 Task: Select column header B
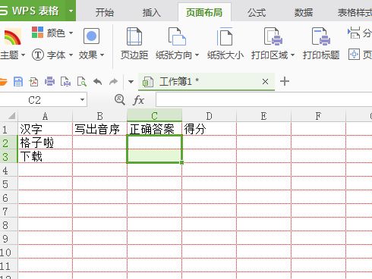click(99, 115)
